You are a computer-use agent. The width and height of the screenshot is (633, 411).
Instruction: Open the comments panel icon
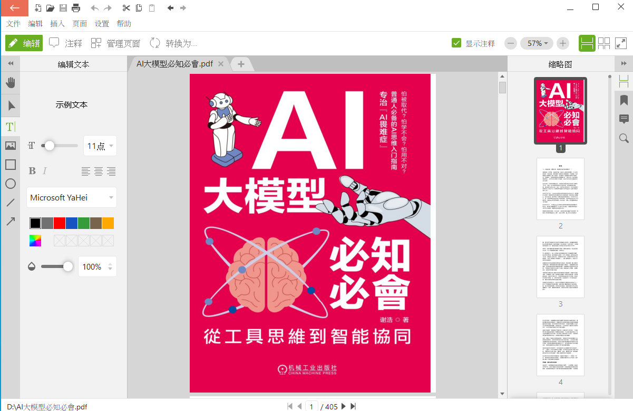coord(624,119)
